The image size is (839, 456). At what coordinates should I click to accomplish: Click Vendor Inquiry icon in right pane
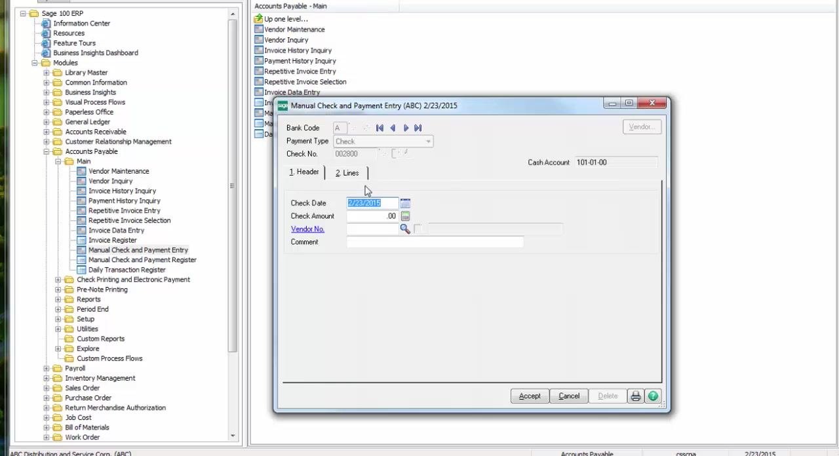[258, 40]
